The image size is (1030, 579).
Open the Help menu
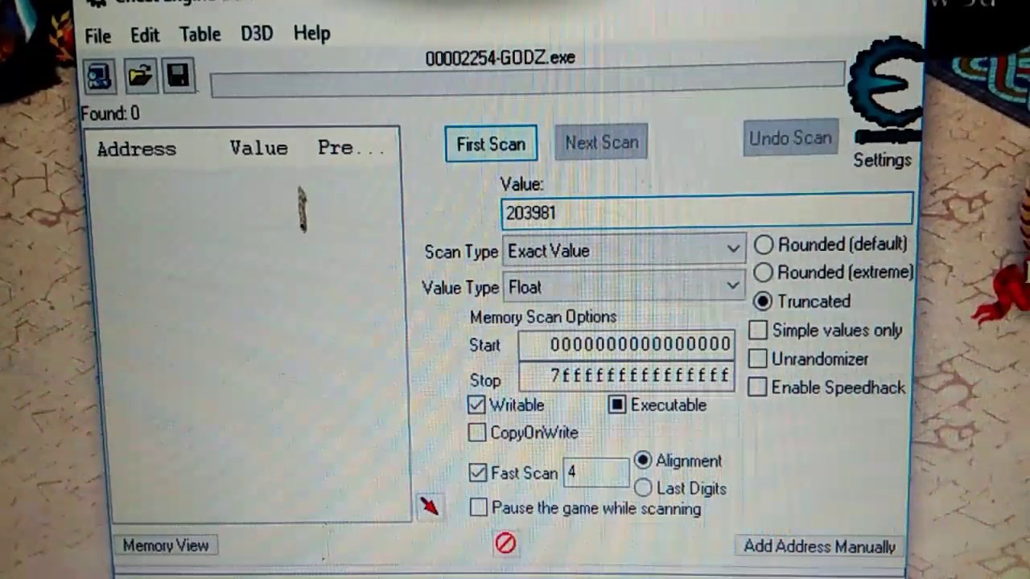[x=311, y=33]
